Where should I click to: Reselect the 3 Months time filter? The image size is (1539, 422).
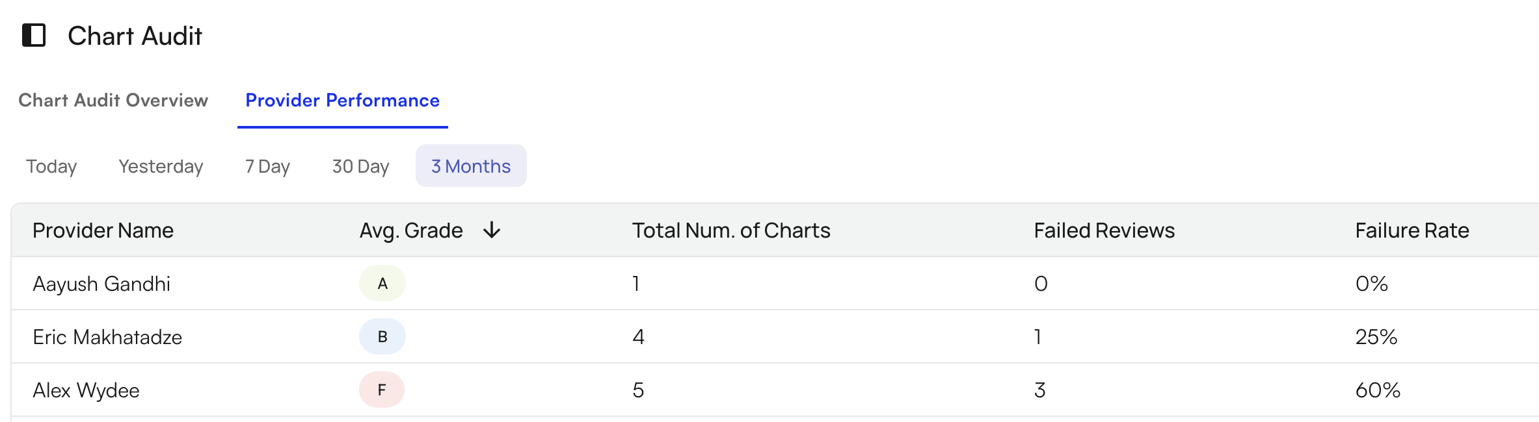[x=470, y=166]
